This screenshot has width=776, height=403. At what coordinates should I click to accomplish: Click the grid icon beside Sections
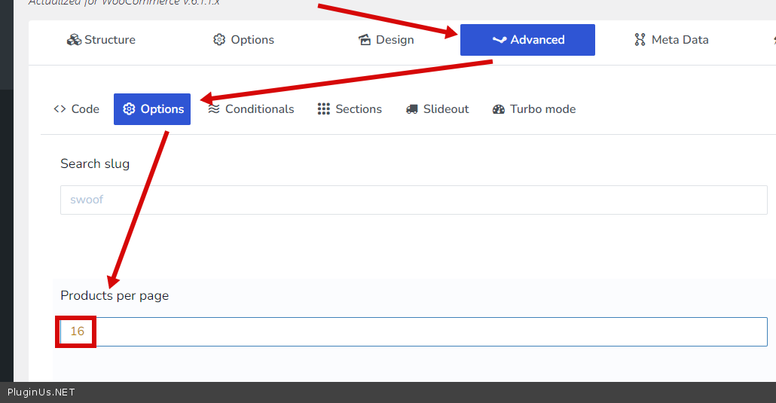point(324,109)
